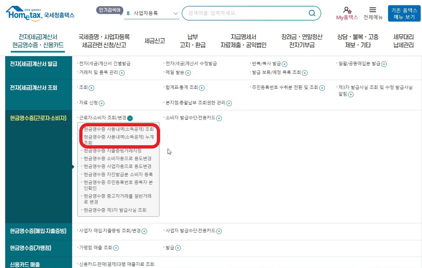Screen dimensions: 422x268
Task: Open 납부 고지·환급 menu
Action: (192, 41)
